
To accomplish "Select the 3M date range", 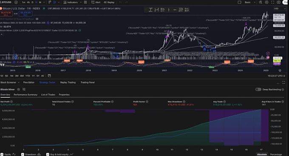I will [x=17, y=76].
